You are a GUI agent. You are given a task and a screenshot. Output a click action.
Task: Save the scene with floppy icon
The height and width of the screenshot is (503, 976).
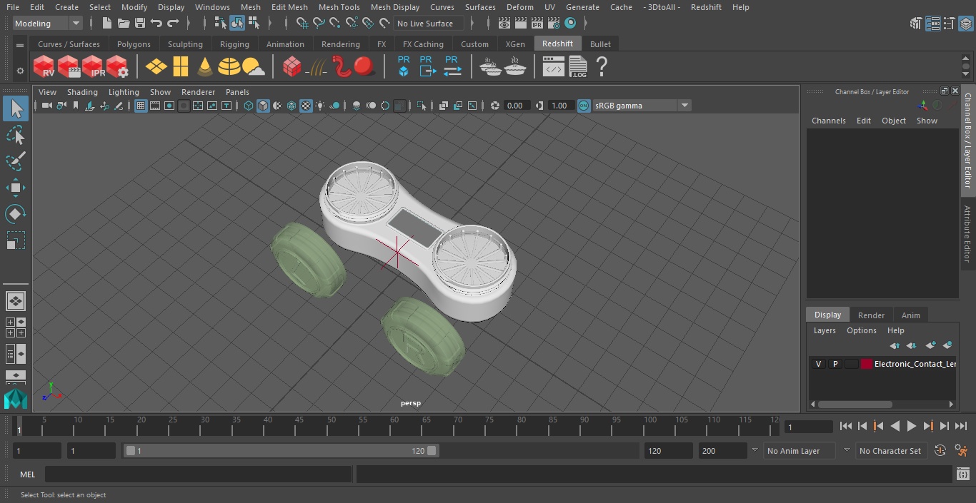(x=140, y=24)
